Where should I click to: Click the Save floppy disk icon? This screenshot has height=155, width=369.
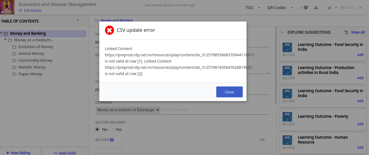tap(343, 8)
